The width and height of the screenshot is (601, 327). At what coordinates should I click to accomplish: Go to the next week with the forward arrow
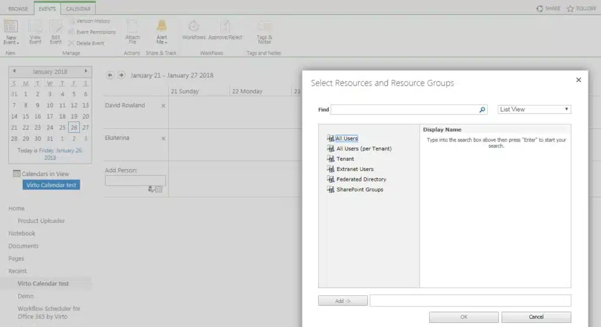point(121,75)
